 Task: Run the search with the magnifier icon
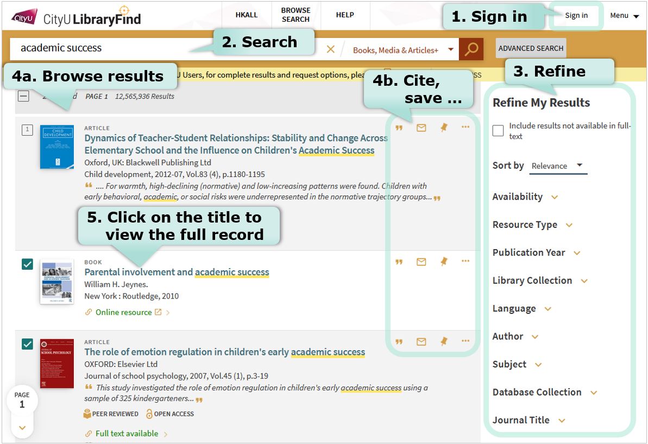coord(470,48)
